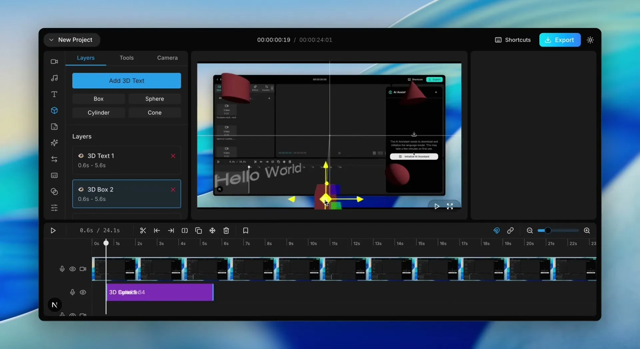
Task: Click the yellow gizmo center handle
Action: [x=325, y=199]
